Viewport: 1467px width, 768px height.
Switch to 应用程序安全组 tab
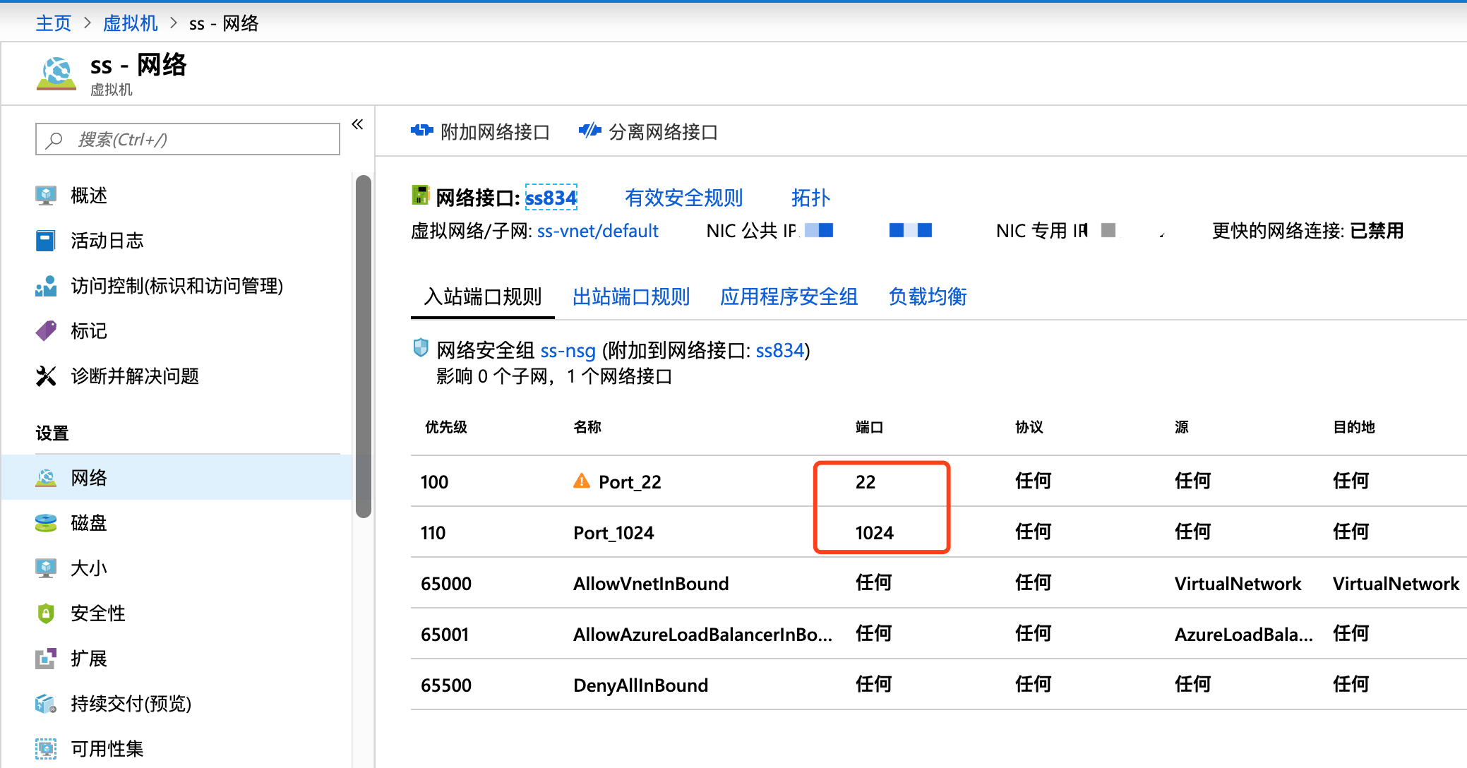click(789, 296)
